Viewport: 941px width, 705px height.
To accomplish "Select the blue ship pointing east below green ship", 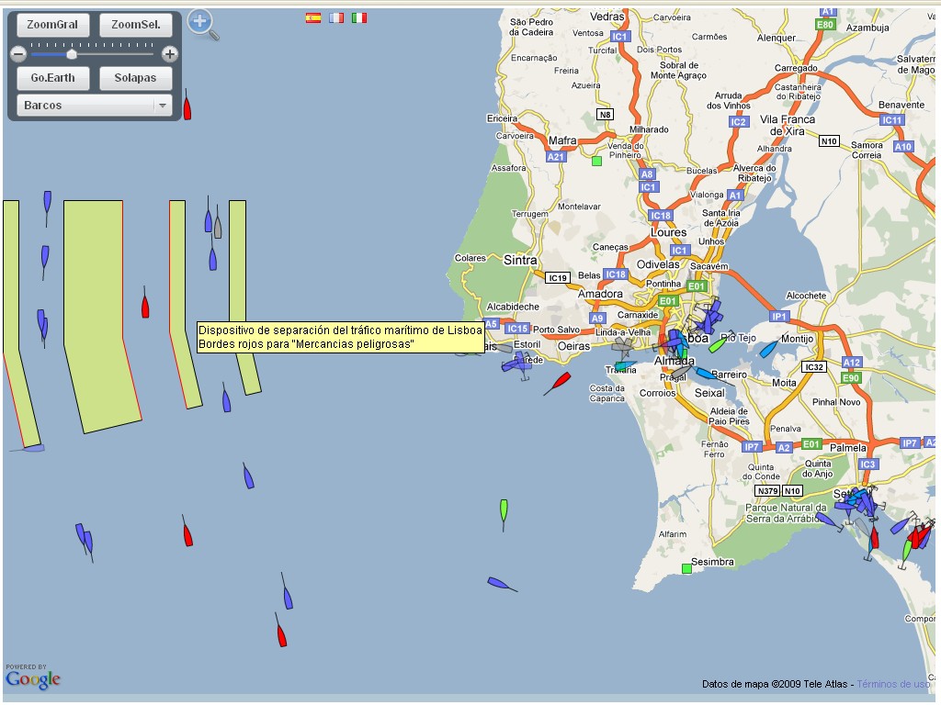I will pyautogui.click(x=501, y=583).
